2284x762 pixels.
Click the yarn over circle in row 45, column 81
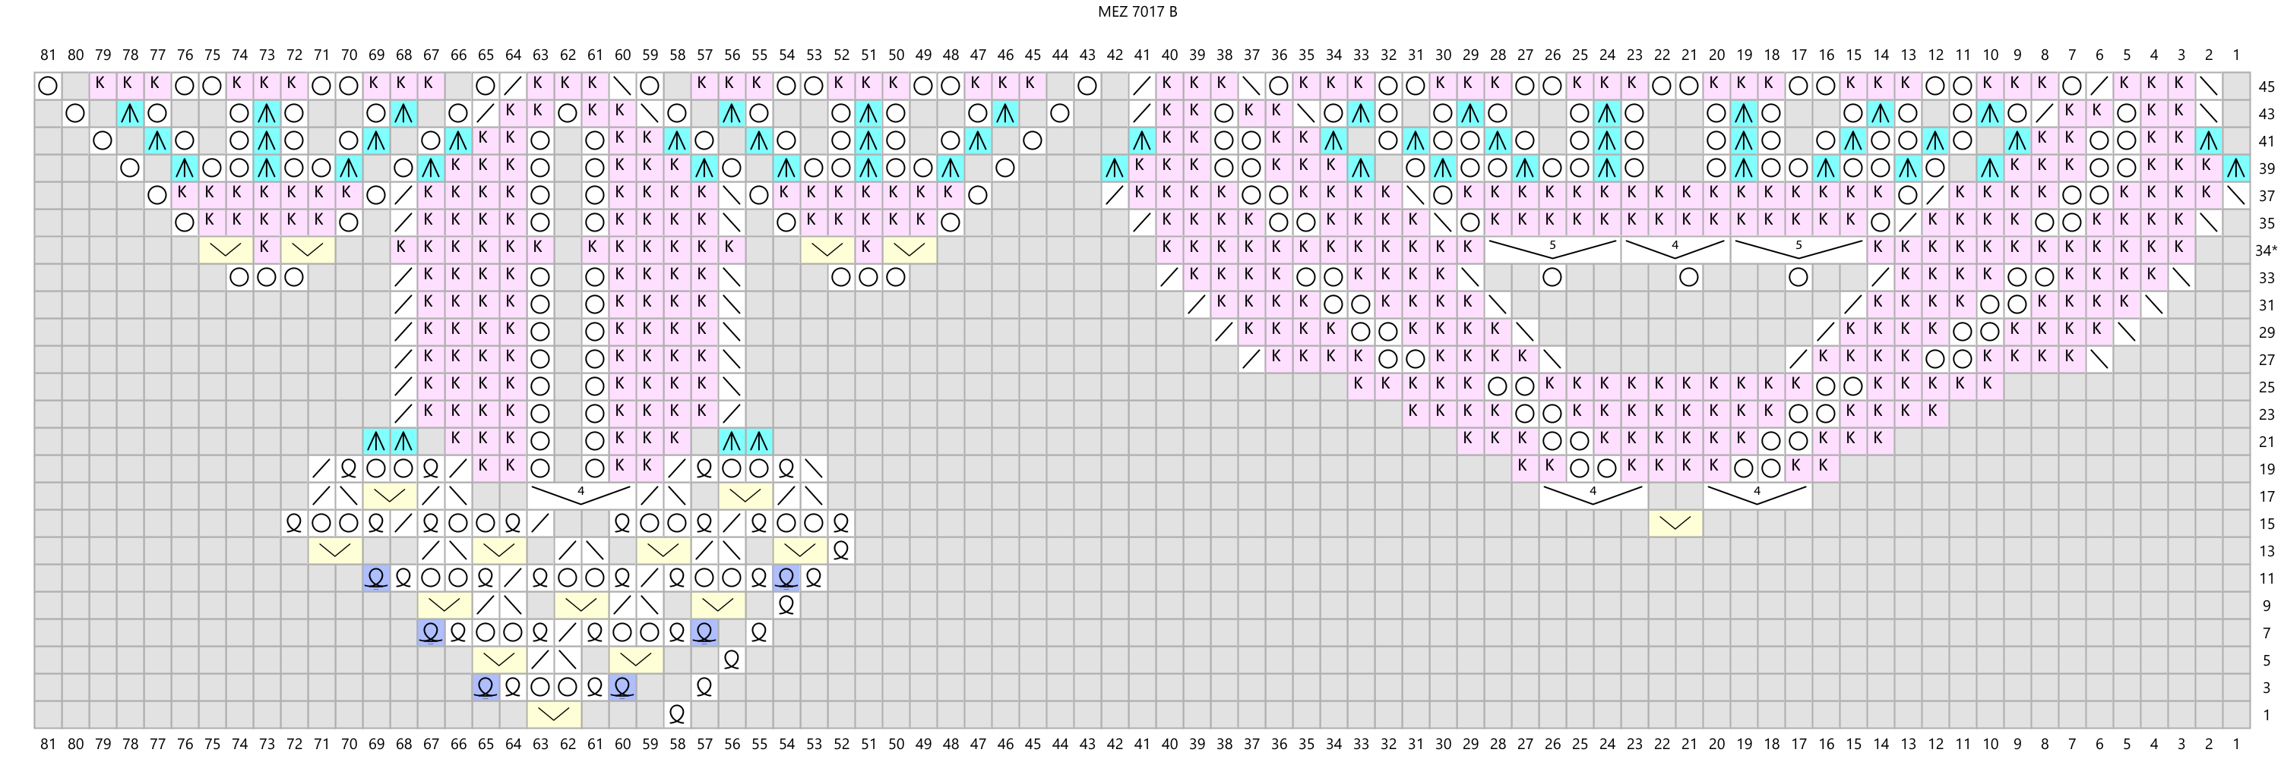pos(48,86)
